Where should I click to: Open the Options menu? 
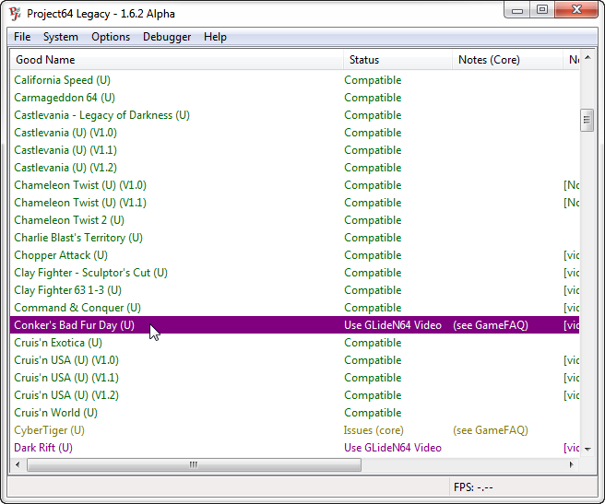point(111,37)
